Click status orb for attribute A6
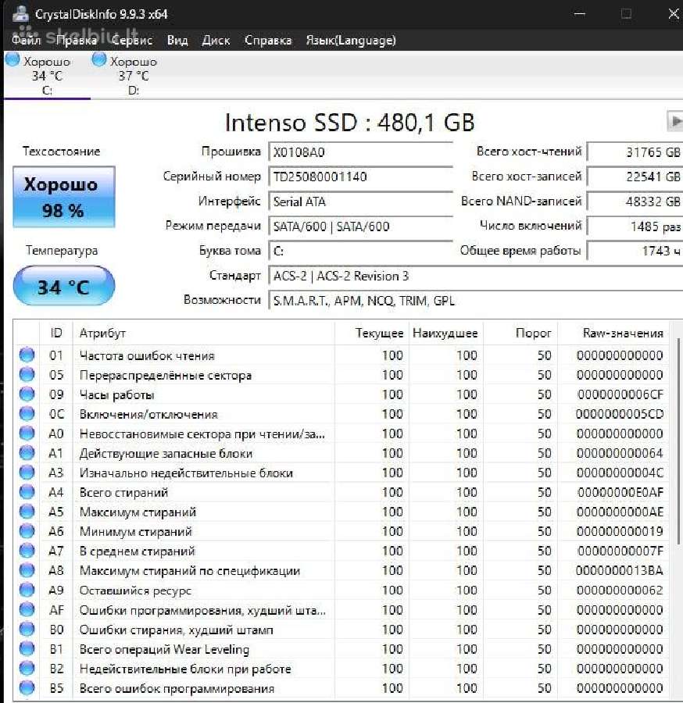683x703 pixels. (x=27, y=531)
